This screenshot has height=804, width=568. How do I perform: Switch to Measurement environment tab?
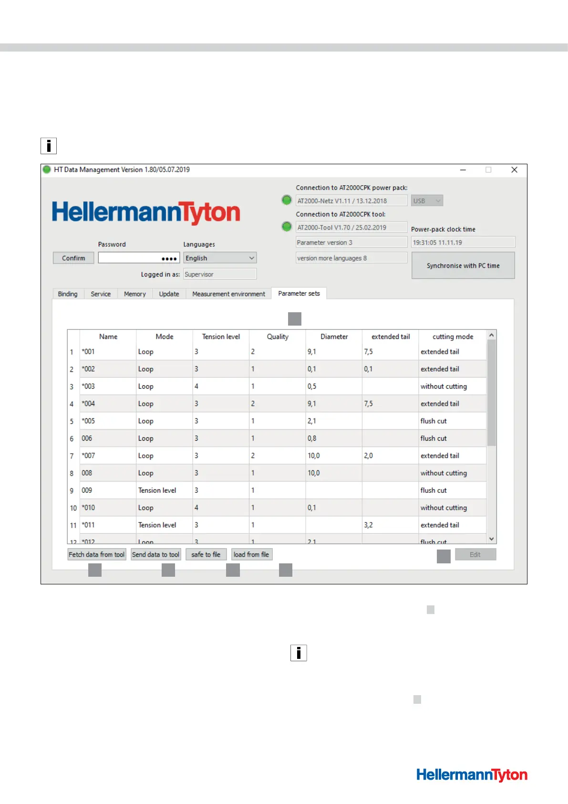click(x=228, y=294)
